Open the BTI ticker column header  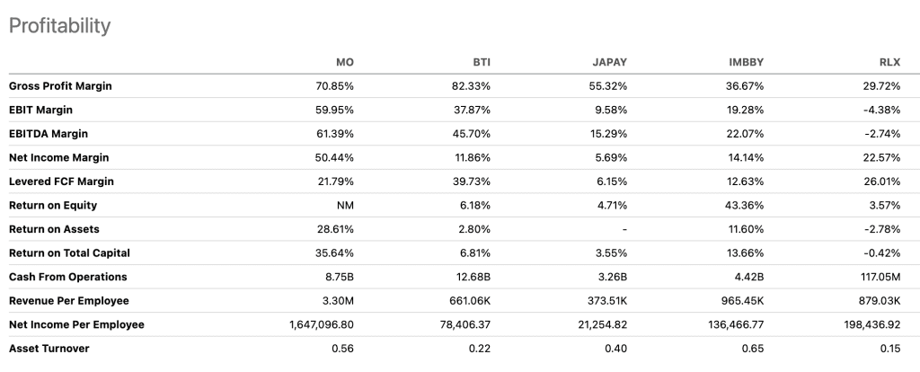(x=482, y=62)
